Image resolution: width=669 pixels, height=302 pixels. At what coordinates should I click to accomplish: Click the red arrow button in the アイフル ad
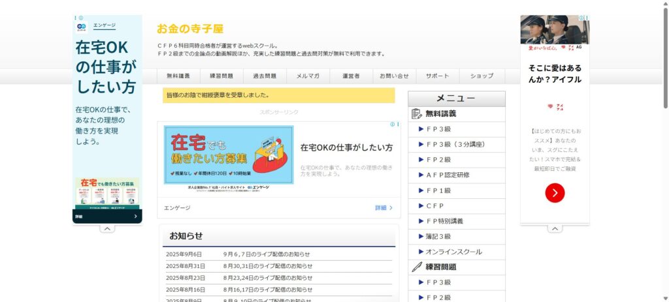point(555,193)
